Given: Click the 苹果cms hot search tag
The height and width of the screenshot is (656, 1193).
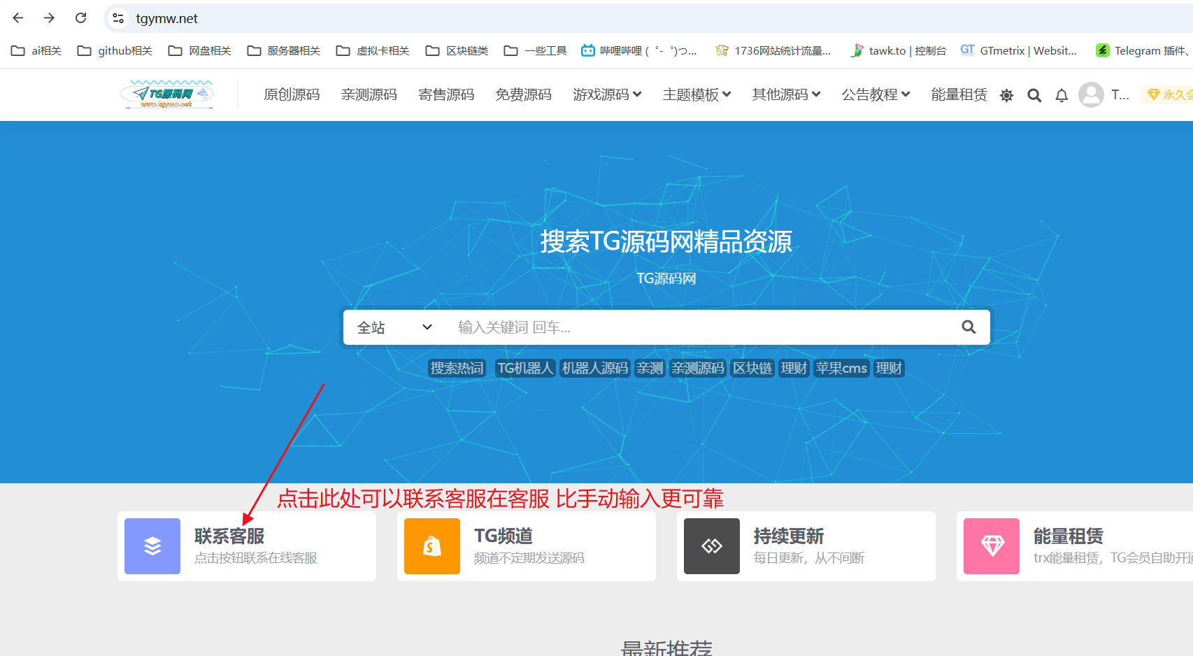Looking at the screenshot, I should pyautogui.click(x=841, y=368).
